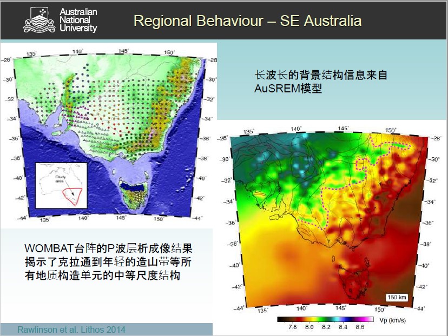Click the 'Australian National University' logo text
448x336 pixels.
pyautogui.click(x=78, y=20)
